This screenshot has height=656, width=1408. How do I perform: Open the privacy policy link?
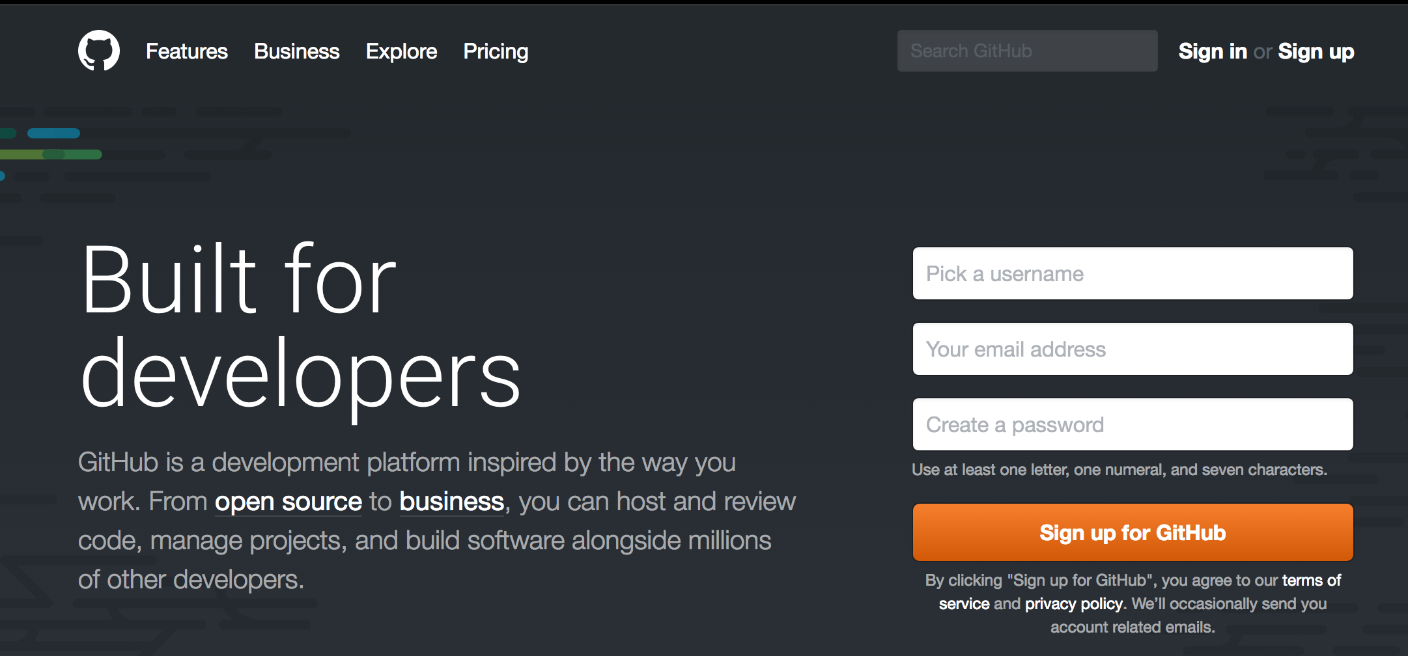pyautogui.click(x=1074, y=604)
